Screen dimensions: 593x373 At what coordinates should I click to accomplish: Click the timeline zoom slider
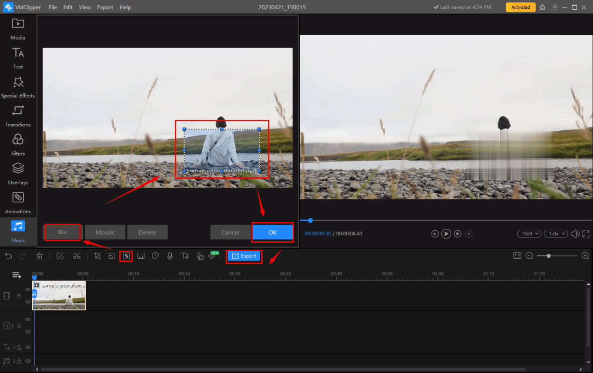[549, 256]
